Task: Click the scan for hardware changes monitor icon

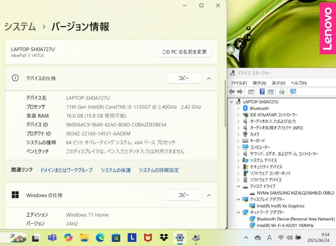Action: click(x=293, y=92)
